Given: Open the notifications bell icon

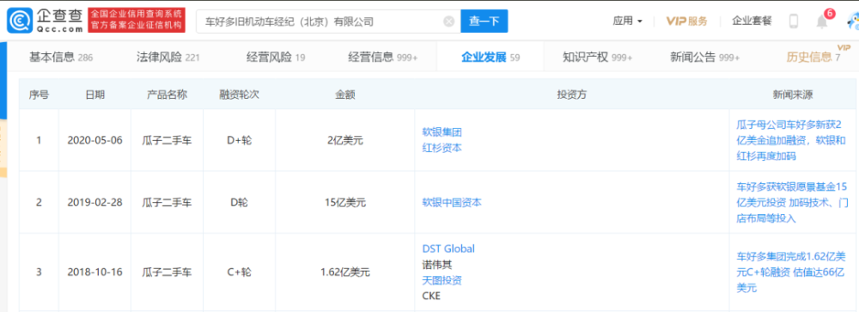Looking at the screenshot, I should (x=822, y=22).
